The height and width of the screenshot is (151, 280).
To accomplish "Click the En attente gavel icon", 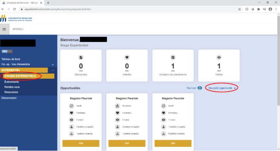I will [117, 106].
